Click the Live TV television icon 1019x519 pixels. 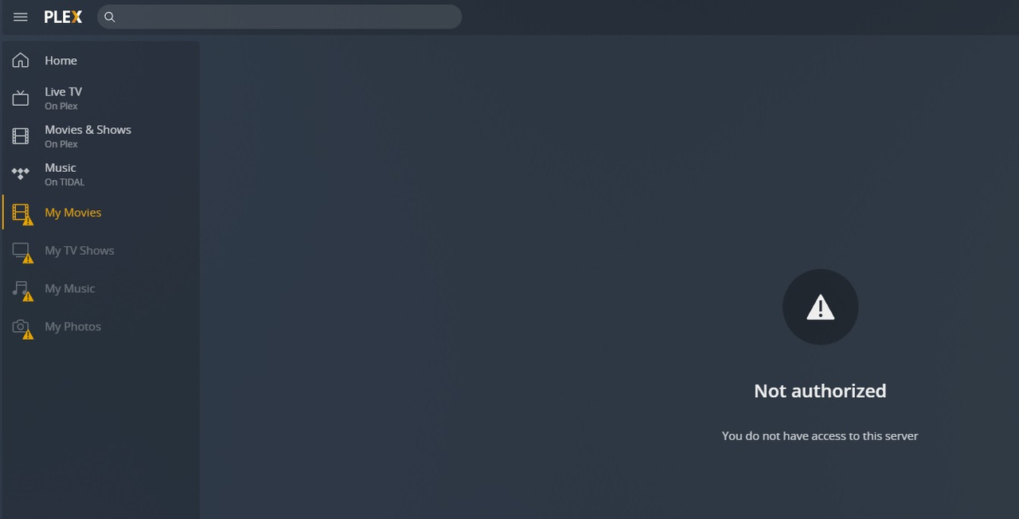point(21,98)
